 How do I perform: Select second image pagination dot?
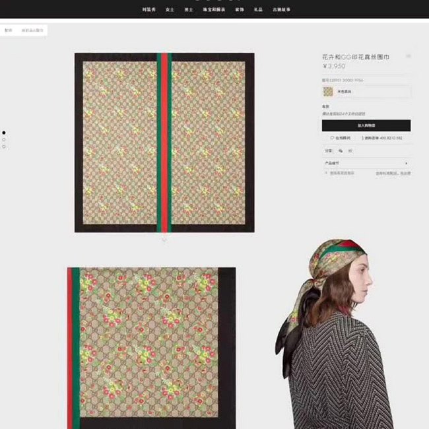[x=4, y=139]
